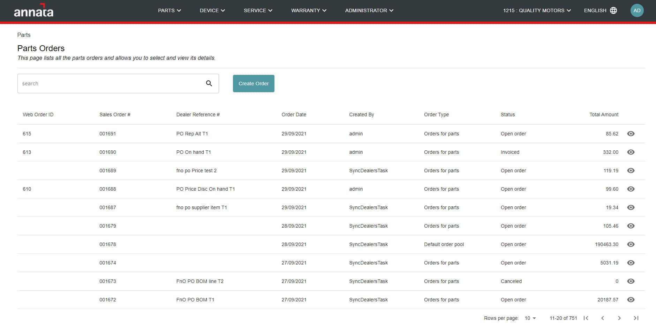Open the WARRANTY menu
656x324 pixels.
(x=308, y=10)
